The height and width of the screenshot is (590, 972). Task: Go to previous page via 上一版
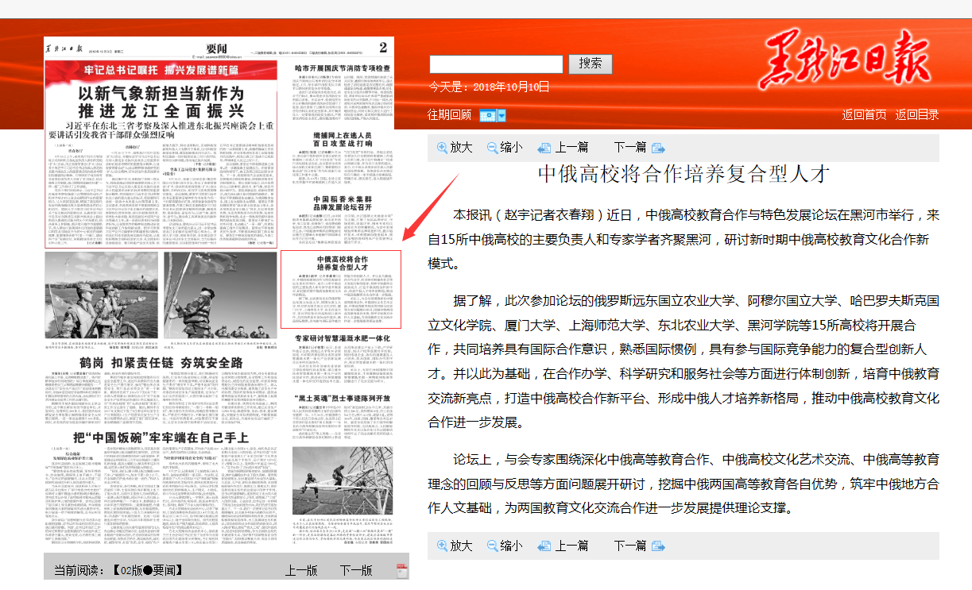pos(301,570)
